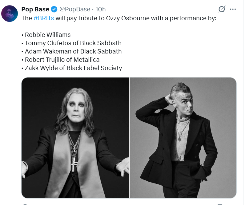Open the right photo of Robbie Williams
Image resolution: width=245 pixels, height=205 pixels.
tap(183, 138)
